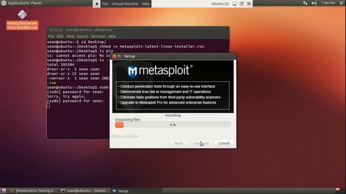Click the 'Unpacking files' status text
Viewport: 346px width, 194px height.
128,120
